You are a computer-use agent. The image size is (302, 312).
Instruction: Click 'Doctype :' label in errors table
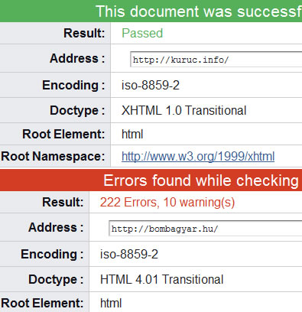point(56,279)
